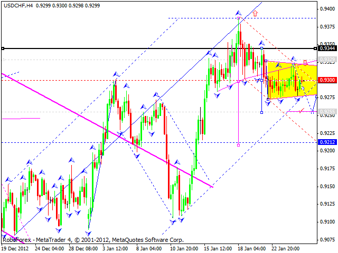Viewport: 338px width, 253px height.
Task: Click the 0.9255 gray price label
Action: (x=327, y=111)
